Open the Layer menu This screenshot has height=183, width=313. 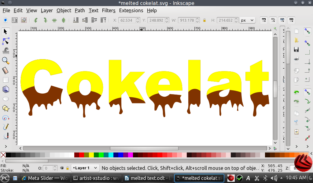[x=47, y=10]
